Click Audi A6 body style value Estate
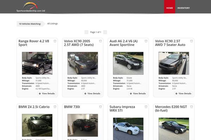211x140 pixels. [x=129, y=78]
